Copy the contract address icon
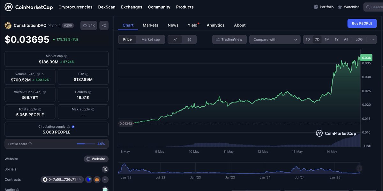 point(79,180)
